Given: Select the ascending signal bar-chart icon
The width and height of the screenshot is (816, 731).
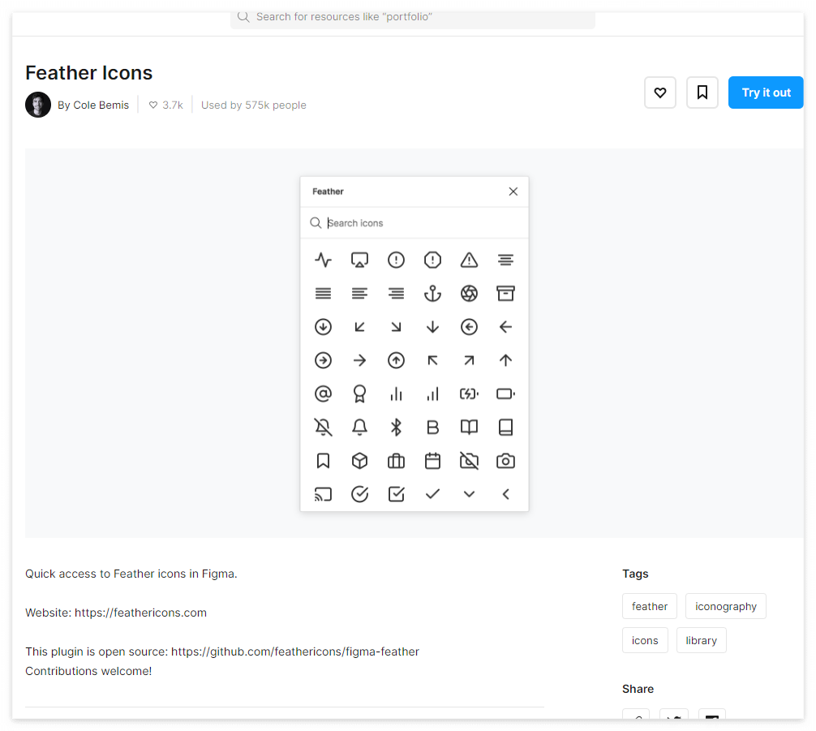Looking at the screenshot, I should point(432,393).
